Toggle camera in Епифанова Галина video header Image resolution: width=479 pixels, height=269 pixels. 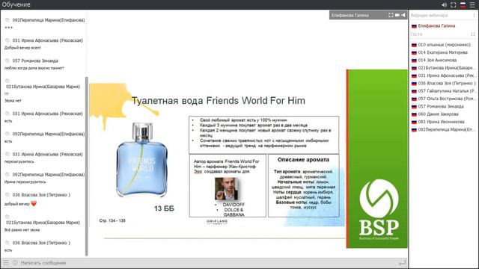pos(397,15)
